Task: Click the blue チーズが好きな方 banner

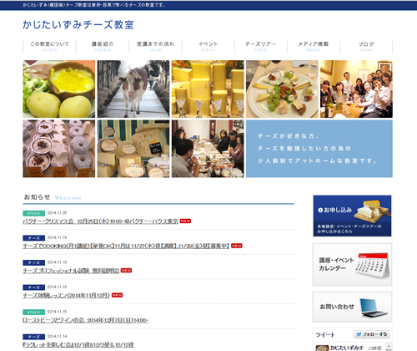Action: click(319, 149)
